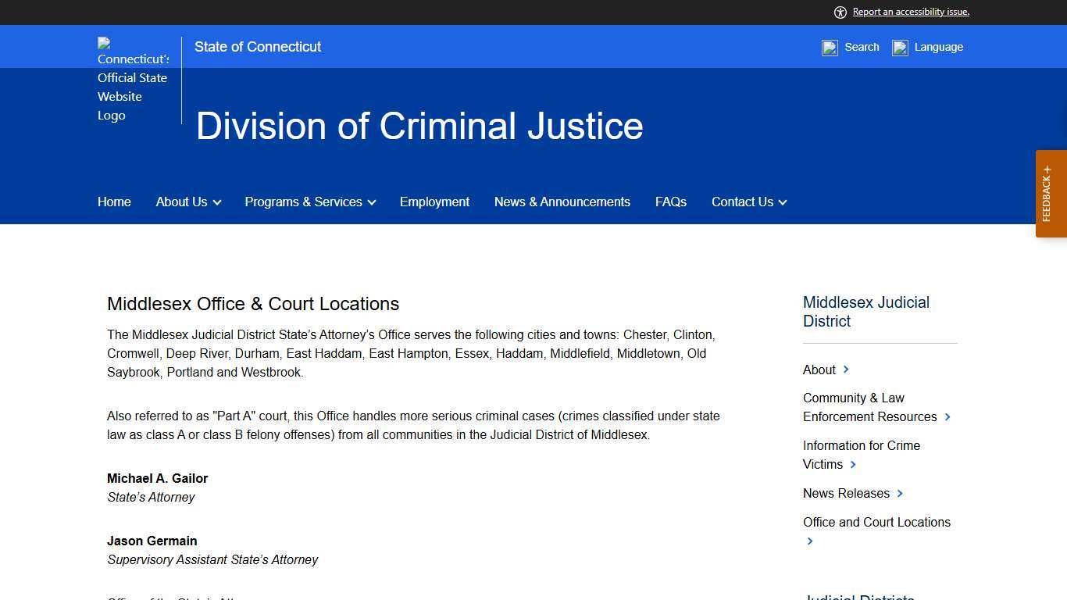Select FAQs from the navigation bar
Screen dimensions: 1067x600
click(670, 202)
